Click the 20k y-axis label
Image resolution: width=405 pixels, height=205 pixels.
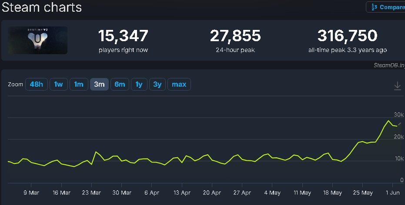pos(398,137)
